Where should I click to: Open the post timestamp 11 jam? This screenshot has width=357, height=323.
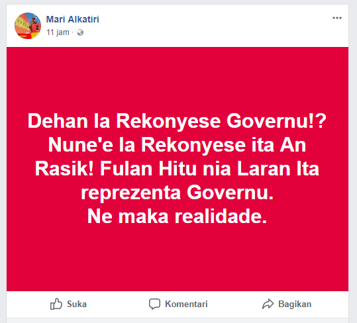pos(58,32)
